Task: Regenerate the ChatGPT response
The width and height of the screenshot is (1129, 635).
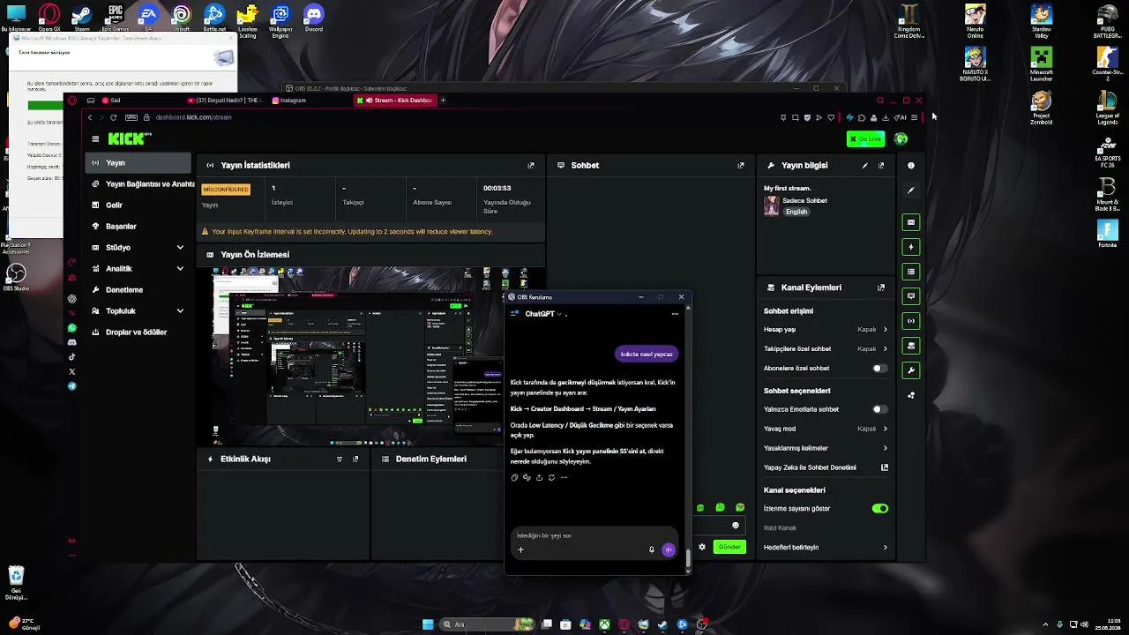Action: (x=551, y=477)
